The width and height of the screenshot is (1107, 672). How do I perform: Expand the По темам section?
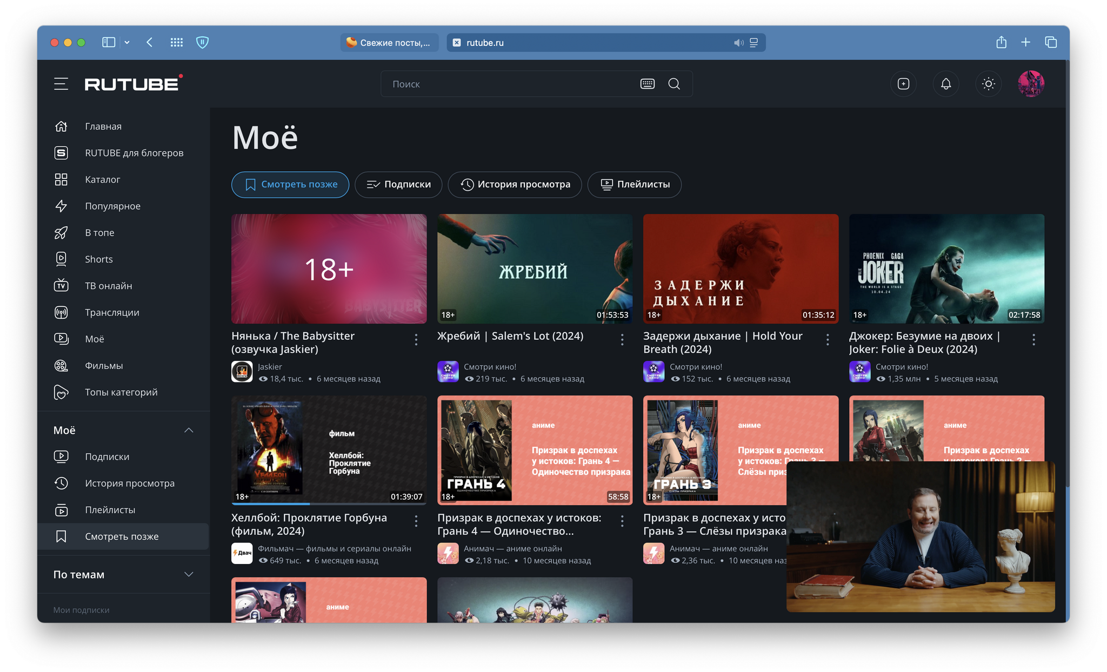189,574
